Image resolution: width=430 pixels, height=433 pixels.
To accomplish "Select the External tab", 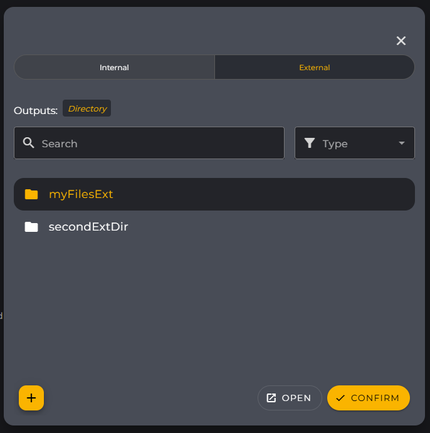I will [315, 67].
